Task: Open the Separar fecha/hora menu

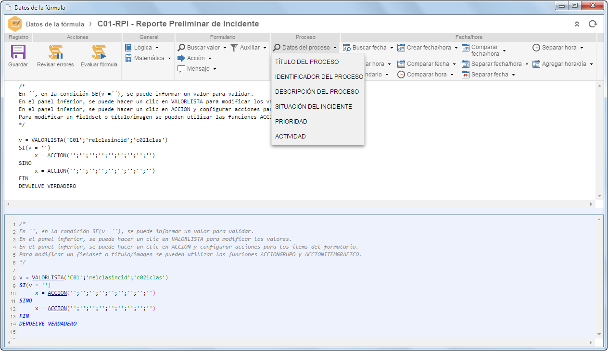Action: click(x=495, y=64)
